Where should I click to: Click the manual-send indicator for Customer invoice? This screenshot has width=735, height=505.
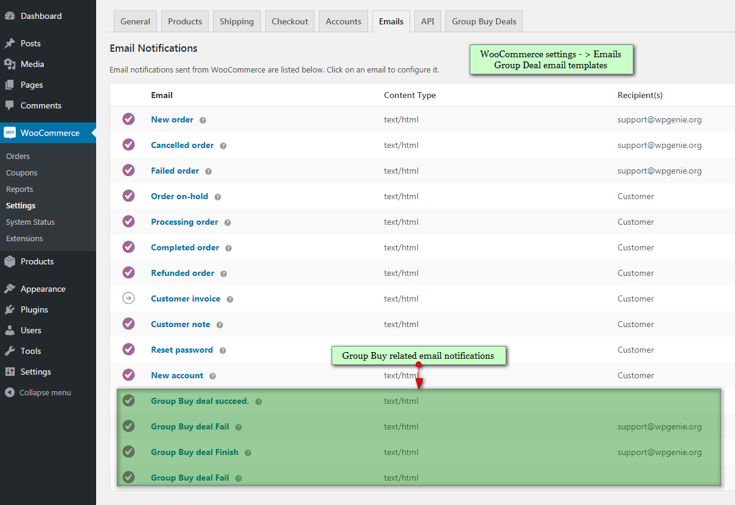point(128,298)
